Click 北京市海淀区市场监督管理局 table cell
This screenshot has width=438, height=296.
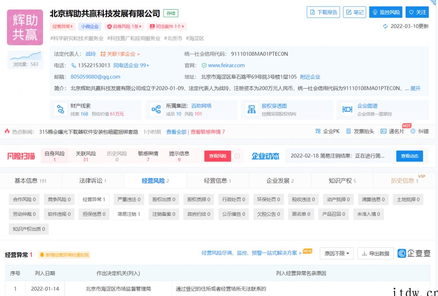[x=118, y=289]
